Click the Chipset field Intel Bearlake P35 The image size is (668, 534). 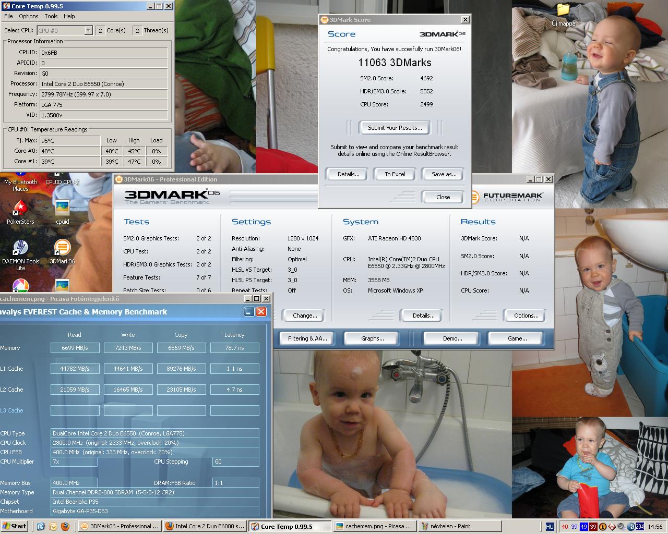click(x=154, y=502)
